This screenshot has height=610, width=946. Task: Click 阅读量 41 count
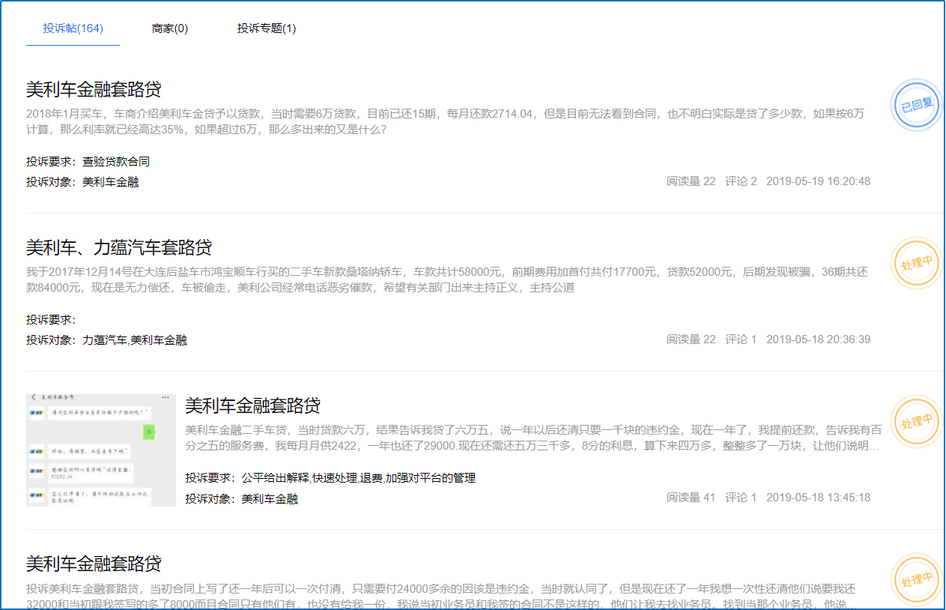tap(691, 498)
